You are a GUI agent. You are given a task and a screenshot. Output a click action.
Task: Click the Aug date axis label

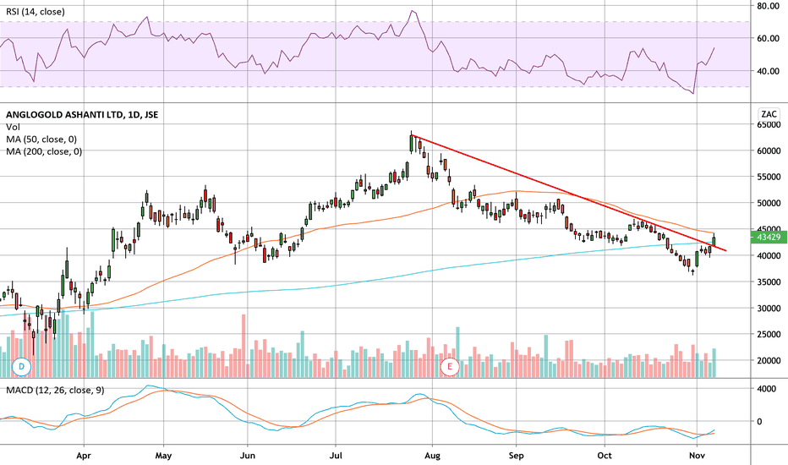(432, 456)
